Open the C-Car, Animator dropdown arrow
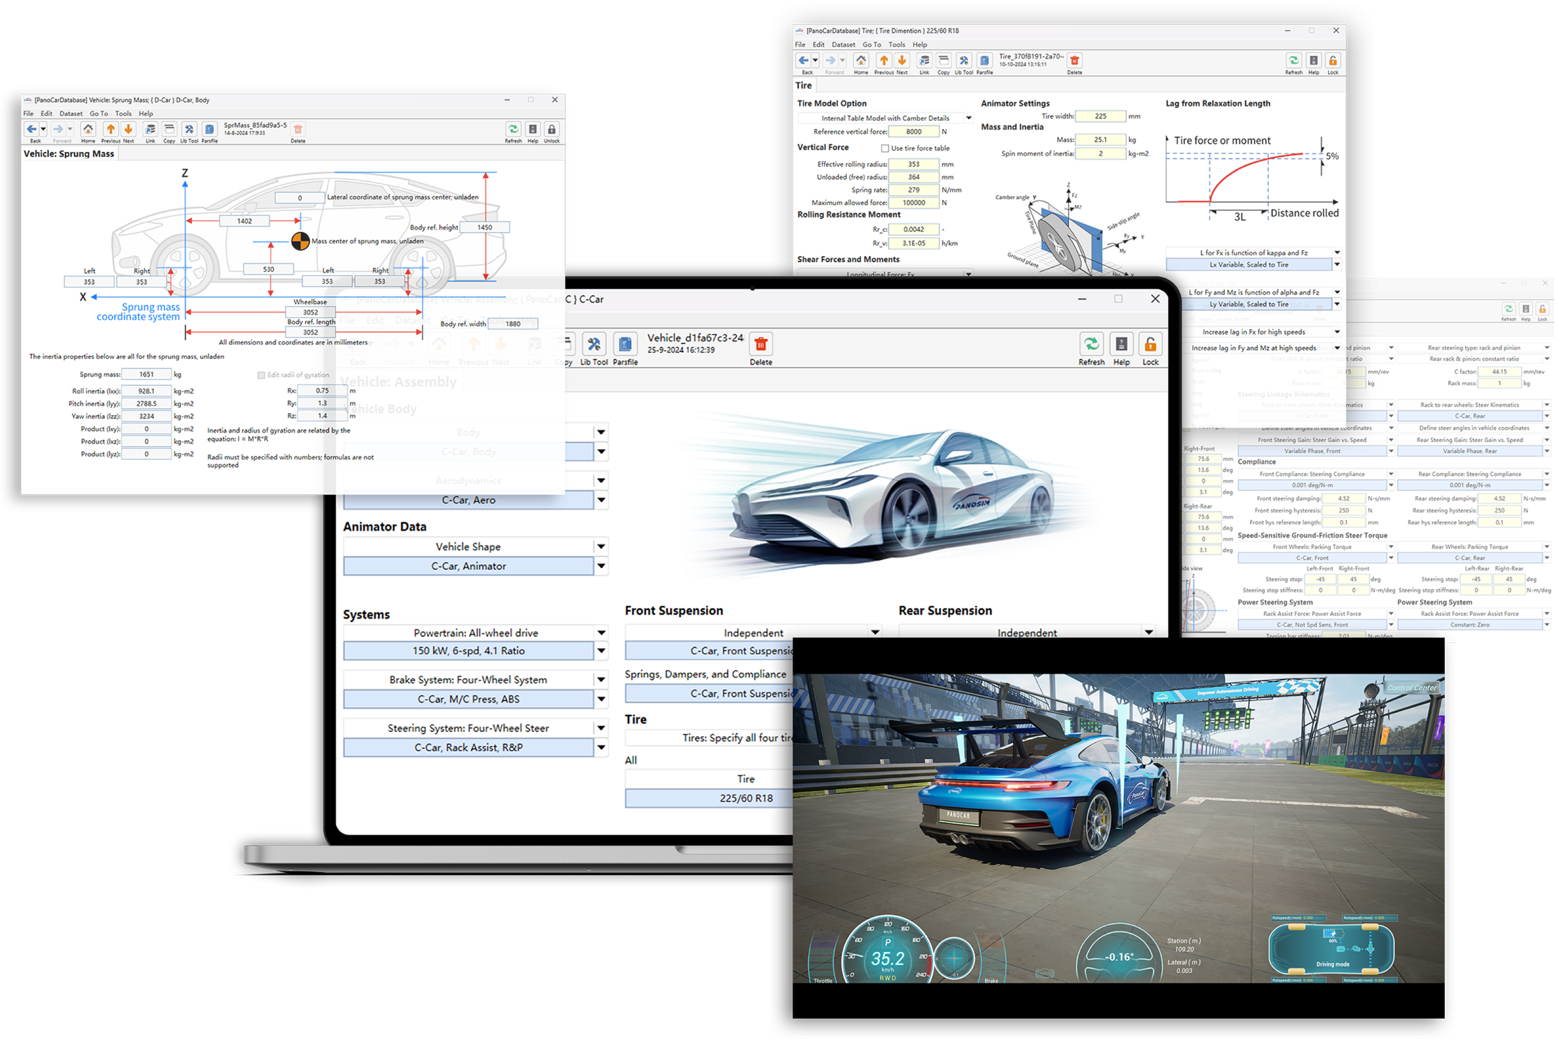The height and width of the screenshot is (1039, 1558). coord(601,566)
